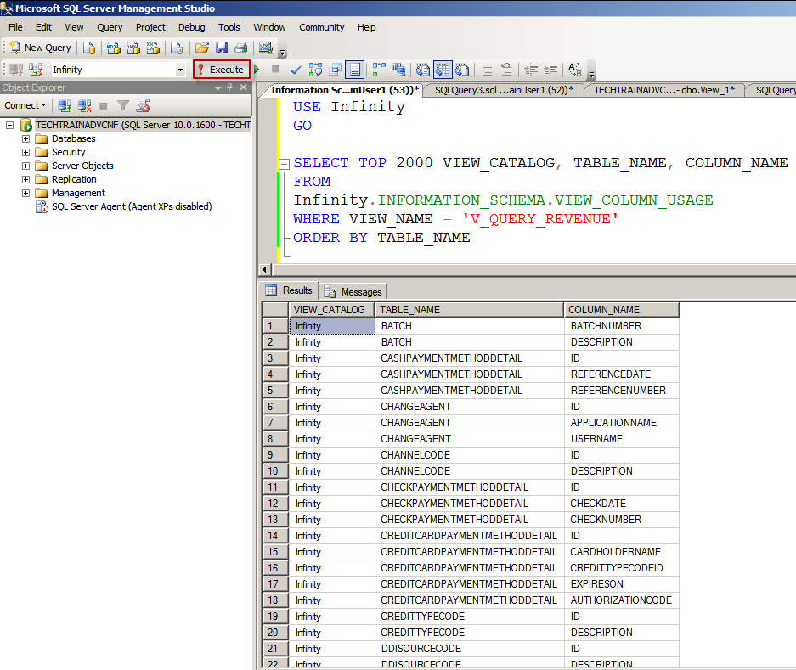Click the Database Engine Query icon

pos(89,48)
